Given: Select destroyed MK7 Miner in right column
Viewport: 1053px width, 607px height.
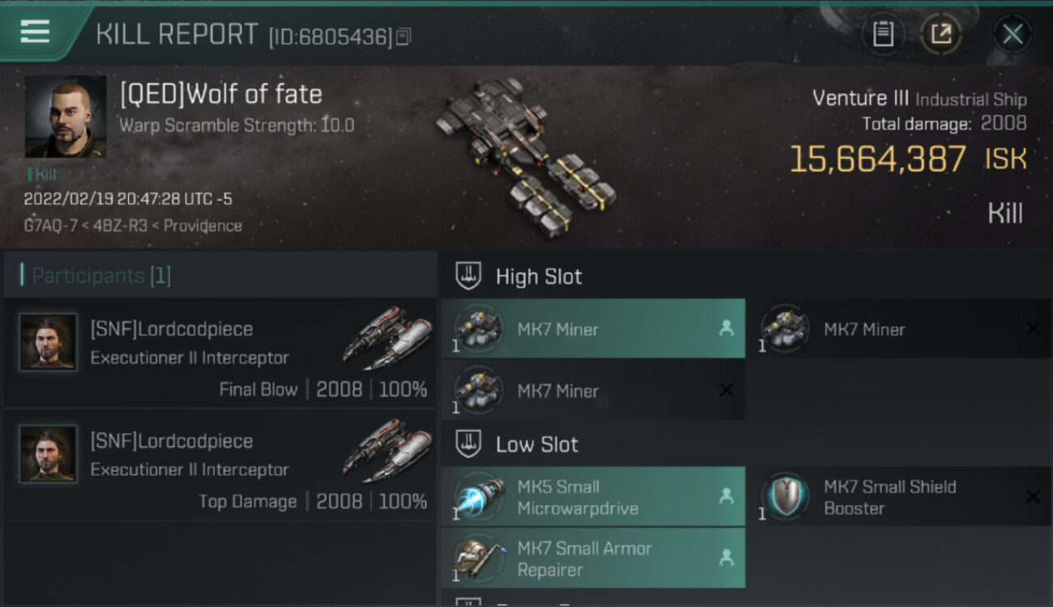Looking at the screenshot, I should coord(899,329).
